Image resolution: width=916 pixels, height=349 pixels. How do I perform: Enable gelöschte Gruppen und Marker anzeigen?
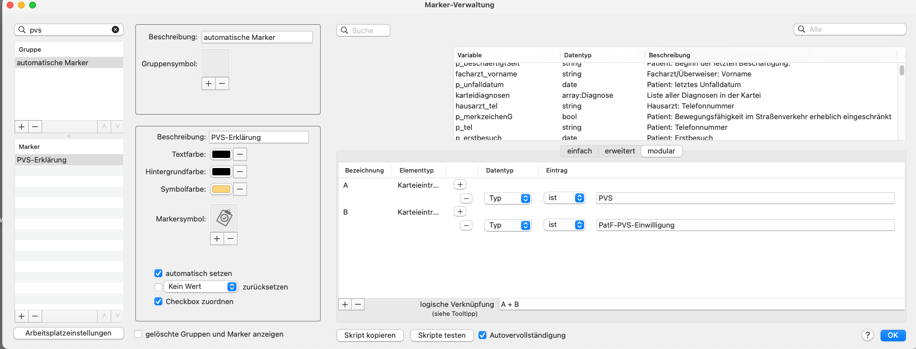point(138,334)
